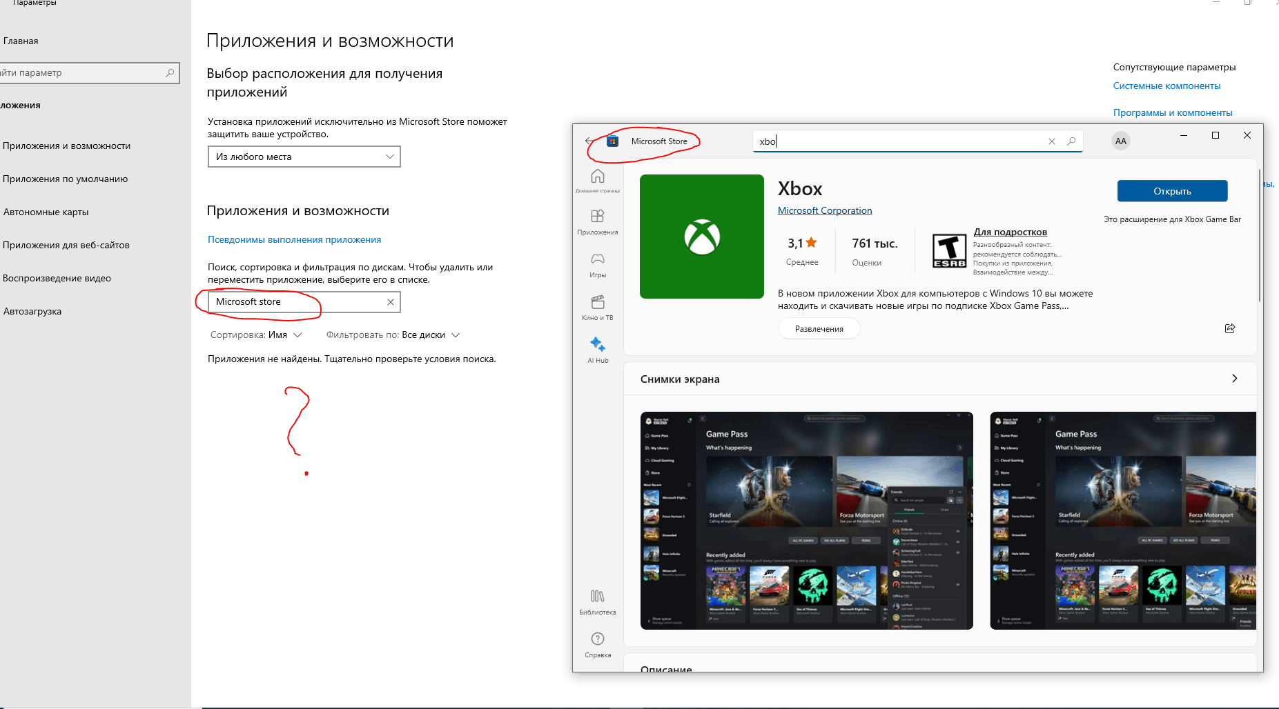Viewport: 1279px width, 709px height.
Task: Open the AA user profile avatar
Action: click(1120, 141)
